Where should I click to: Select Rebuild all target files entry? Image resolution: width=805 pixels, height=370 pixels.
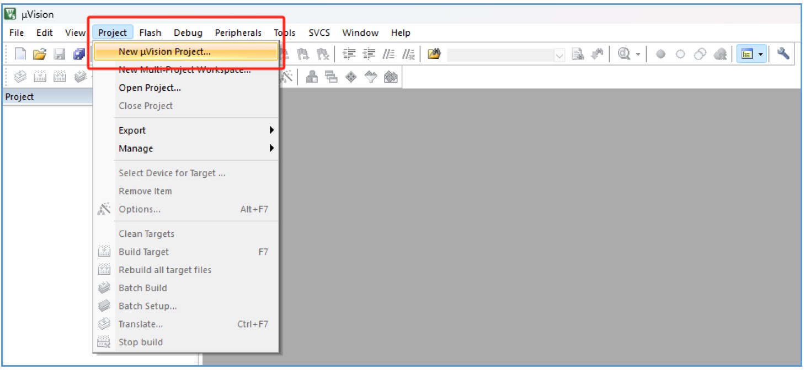[185, 270]
